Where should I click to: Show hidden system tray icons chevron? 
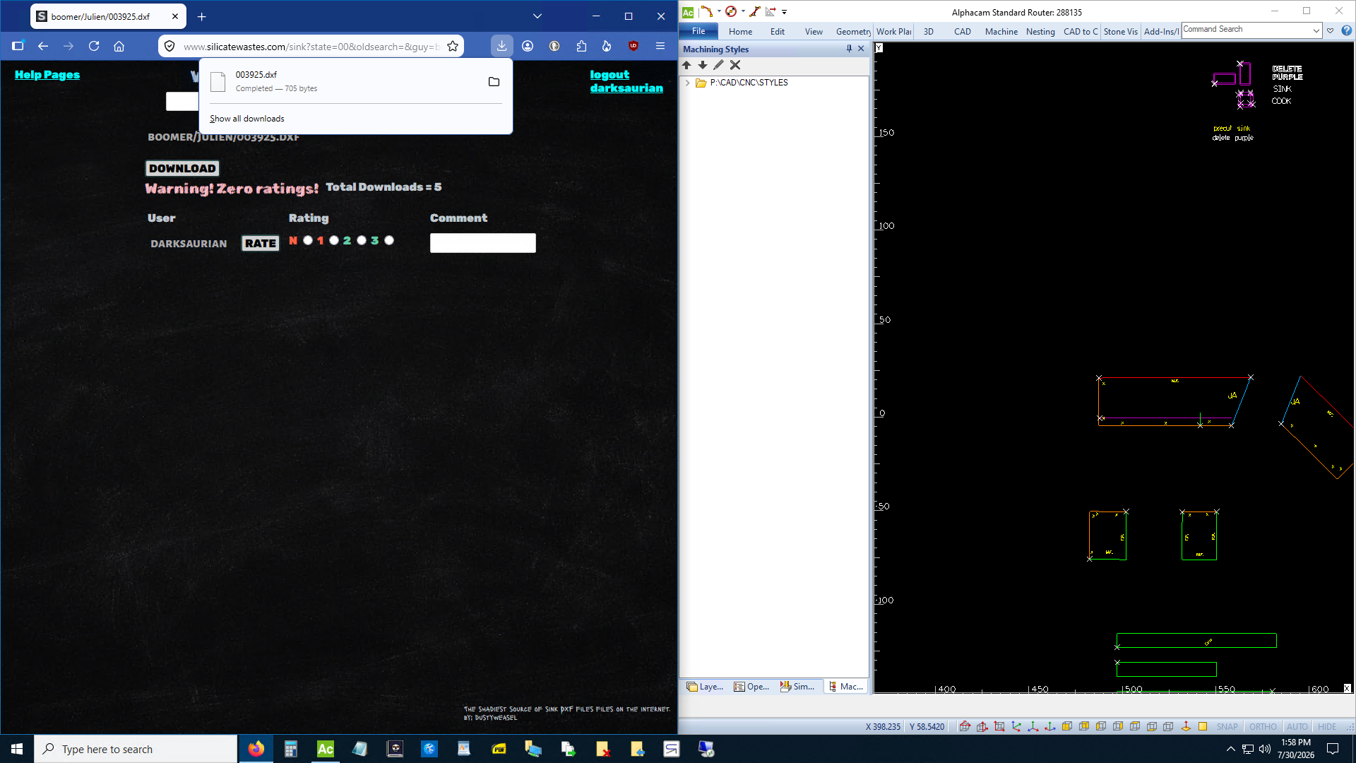[1230, 749]
